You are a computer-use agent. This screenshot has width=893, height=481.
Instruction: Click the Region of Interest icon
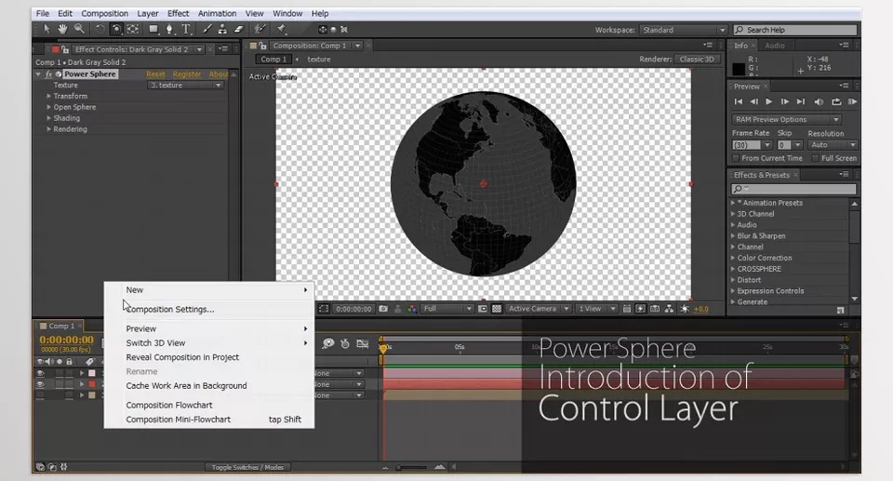click(x=483, y=309)
